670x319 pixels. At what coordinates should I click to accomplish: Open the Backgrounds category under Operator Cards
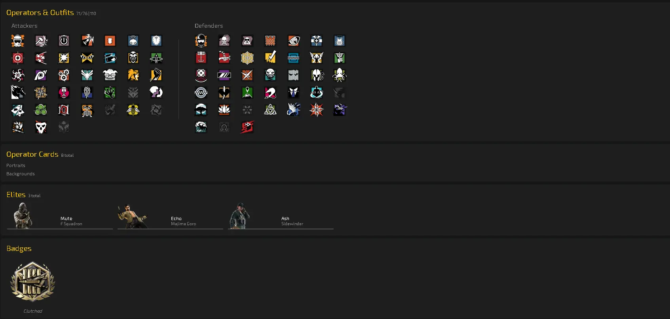(21, 174)
